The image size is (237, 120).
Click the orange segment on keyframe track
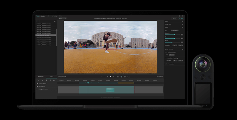click(x=126, y=83)
